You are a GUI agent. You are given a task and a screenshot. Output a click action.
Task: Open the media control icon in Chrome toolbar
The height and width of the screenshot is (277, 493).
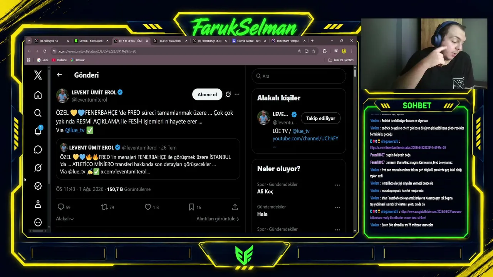[x=336, y=51]
